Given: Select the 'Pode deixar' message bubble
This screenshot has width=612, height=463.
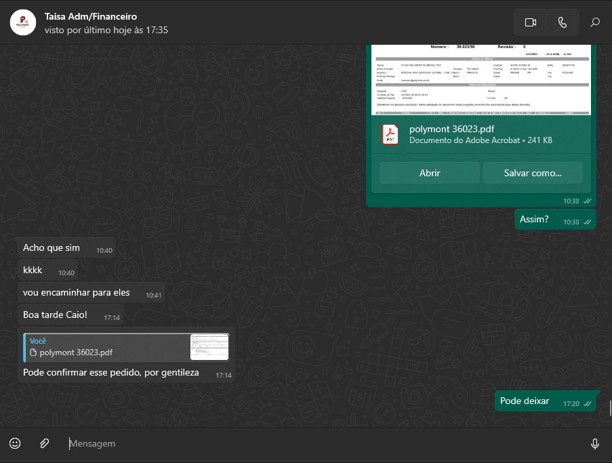Looking at the screenshot, I should (x=525, y=401).
